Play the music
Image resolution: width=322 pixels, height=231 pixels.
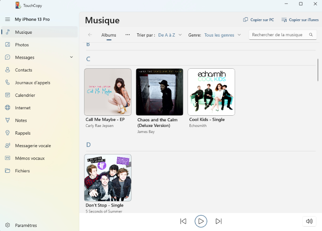(x=201, y=221)
